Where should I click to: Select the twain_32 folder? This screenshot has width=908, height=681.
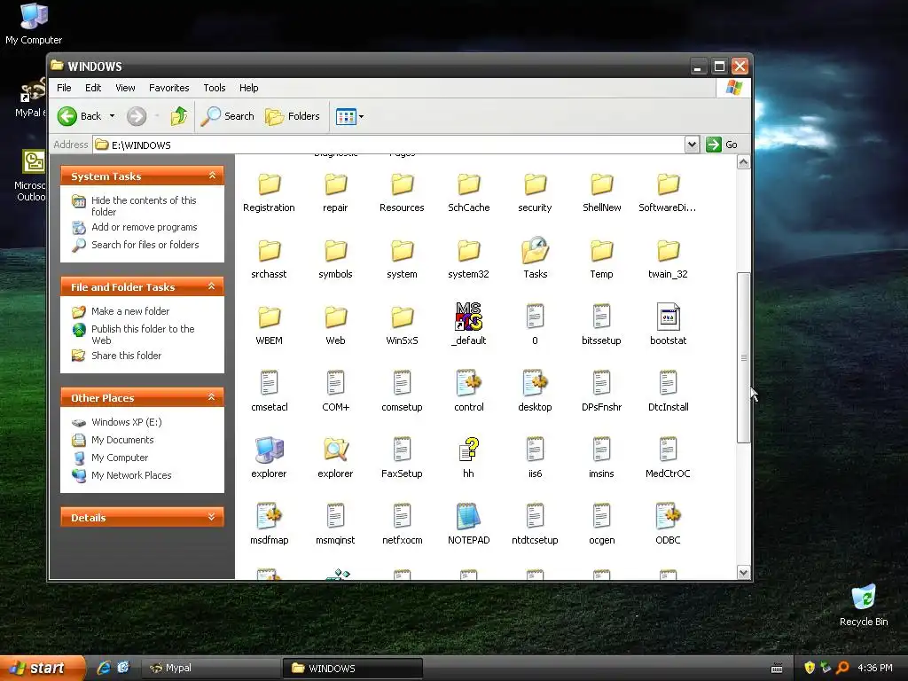tap(669, 260)
